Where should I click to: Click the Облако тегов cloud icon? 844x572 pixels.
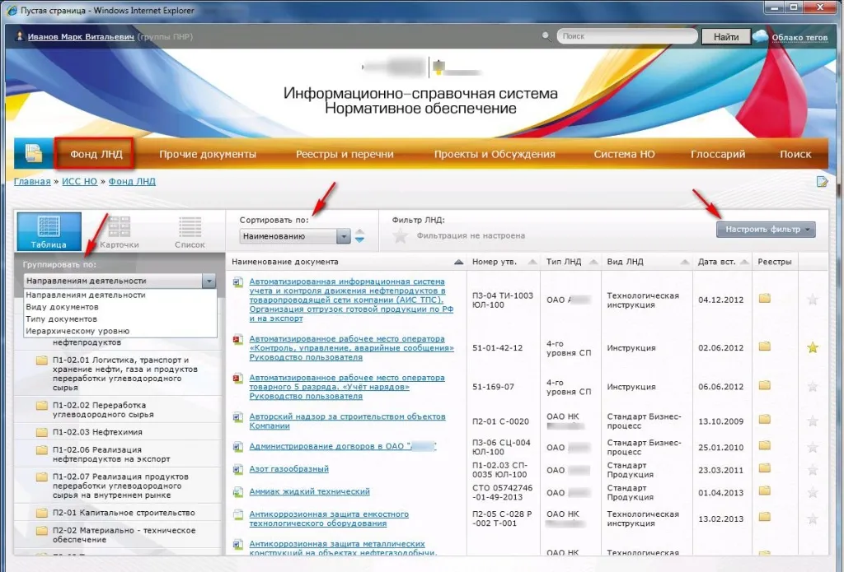pyautogui.click(x=760, y=36)
